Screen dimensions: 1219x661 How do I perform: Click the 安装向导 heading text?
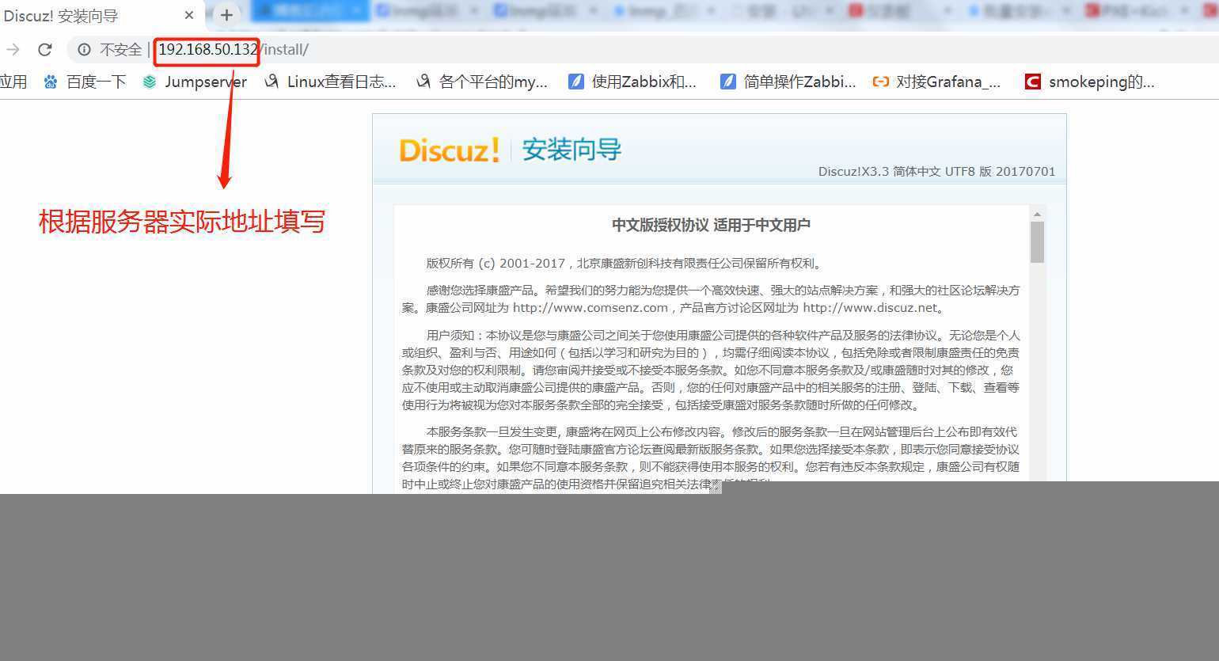click(x=572, y=150)
